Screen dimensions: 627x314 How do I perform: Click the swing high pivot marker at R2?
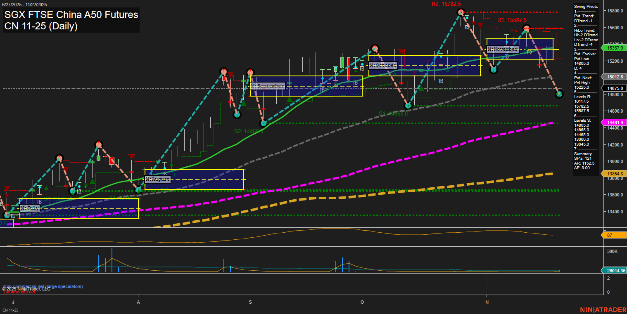click(x=461, y=12)
